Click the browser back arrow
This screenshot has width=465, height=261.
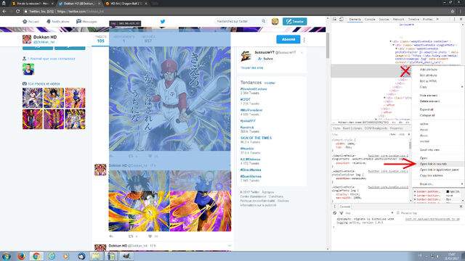(4, 12)
